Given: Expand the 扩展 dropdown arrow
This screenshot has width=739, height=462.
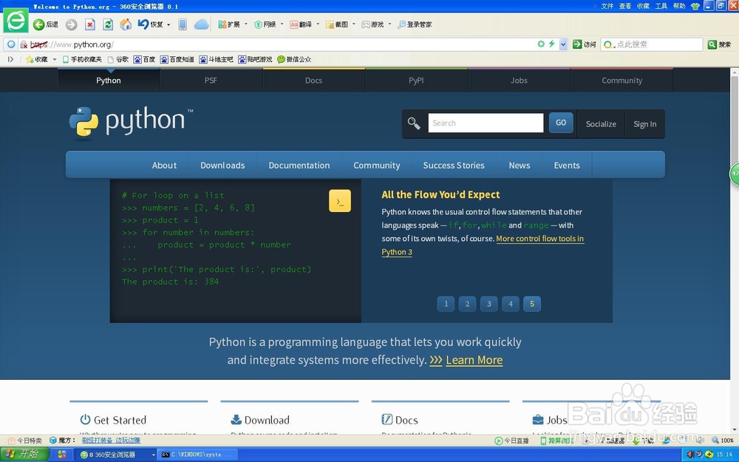Looking at the screenshot, I should click(x=245, y=24).
